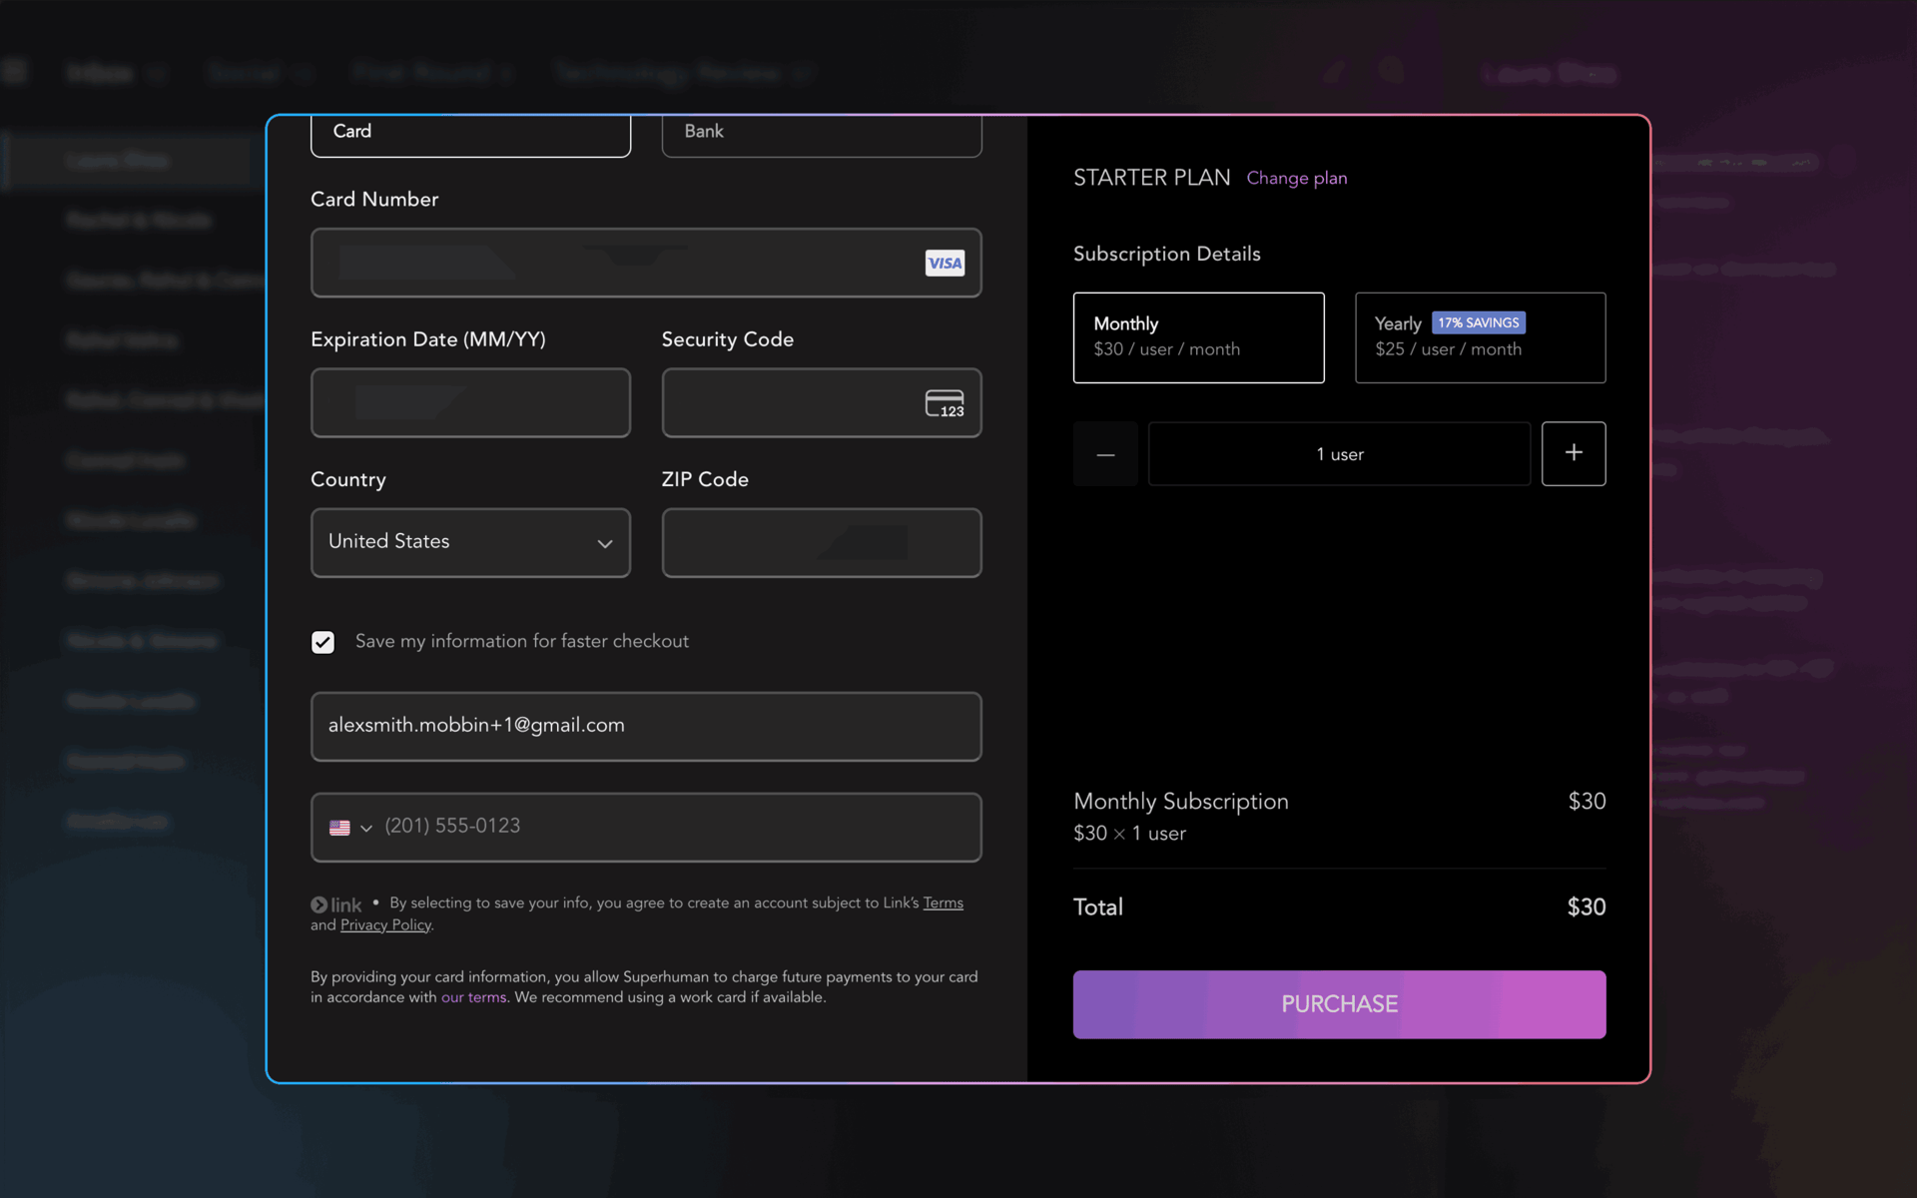Image resolution: width=1917 pixels, height=1198 pixels.
Task: Click the CVC 123 card icon
Action: pyautogui.click(x=945, y=403)
